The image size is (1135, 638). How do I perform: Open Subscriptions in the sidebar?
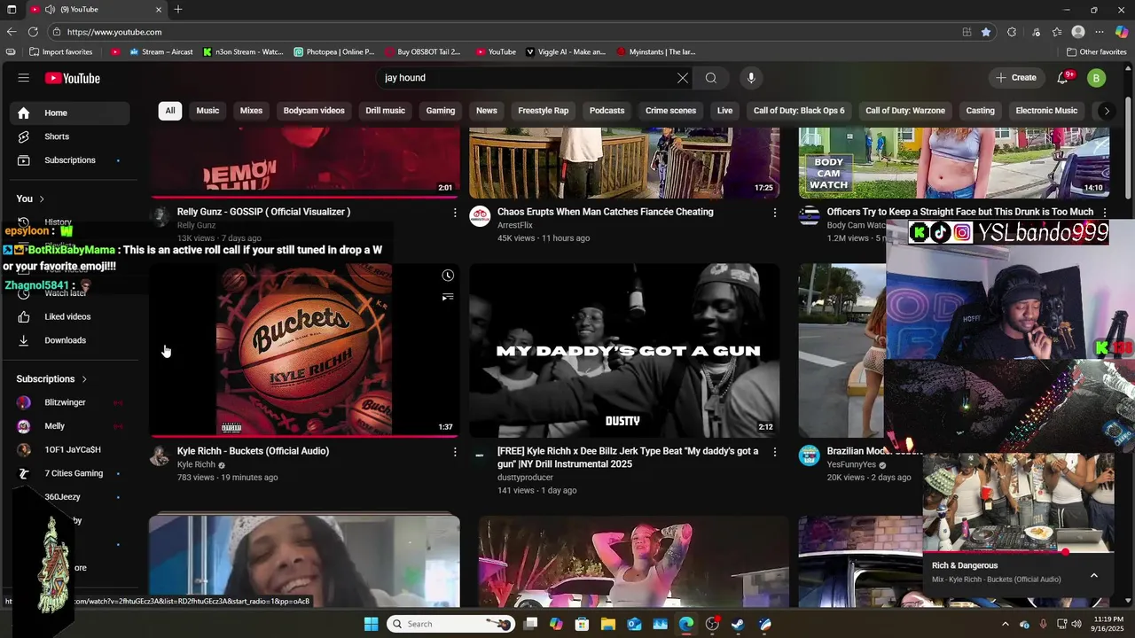tap(69, 160)
